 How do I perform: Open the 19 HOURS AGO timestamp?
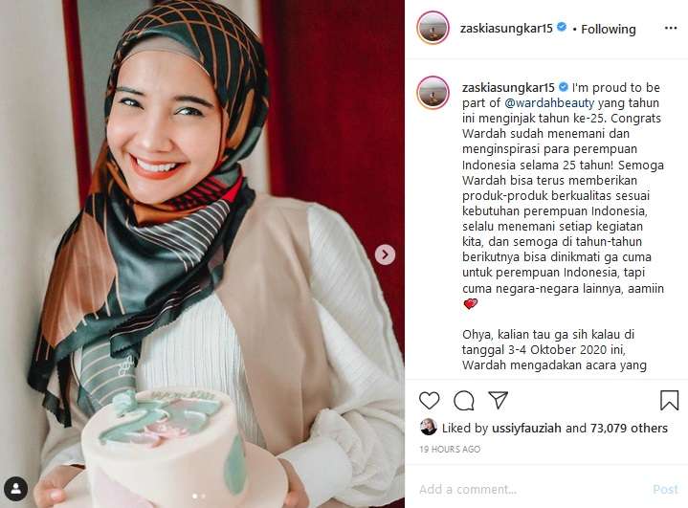click(450, 450)
